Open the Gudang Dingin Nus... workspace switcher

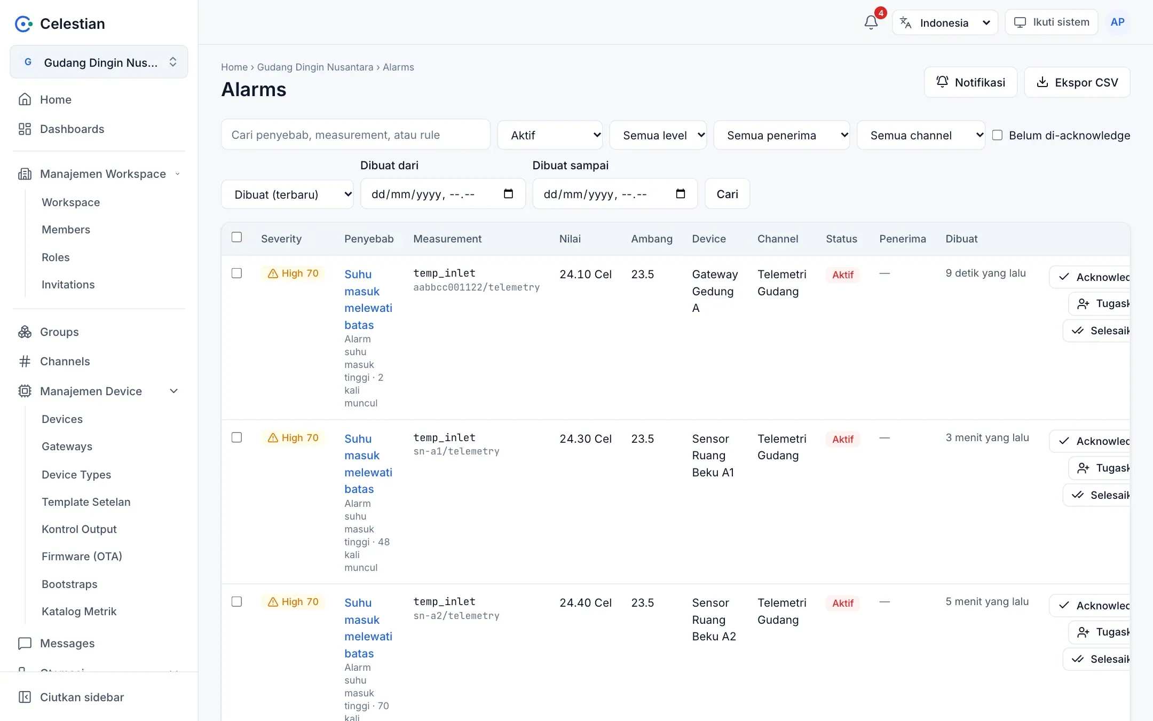coord(99,62)
